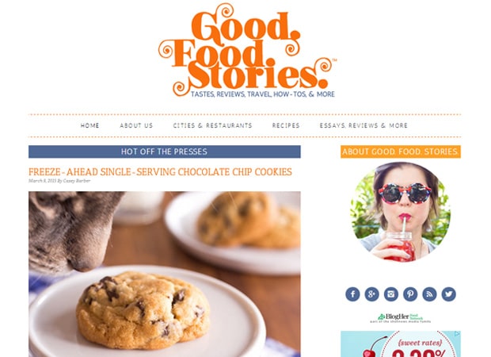Open the Twitter bird icon
This screenshot has width=491, height=357.
coord(449,294)
